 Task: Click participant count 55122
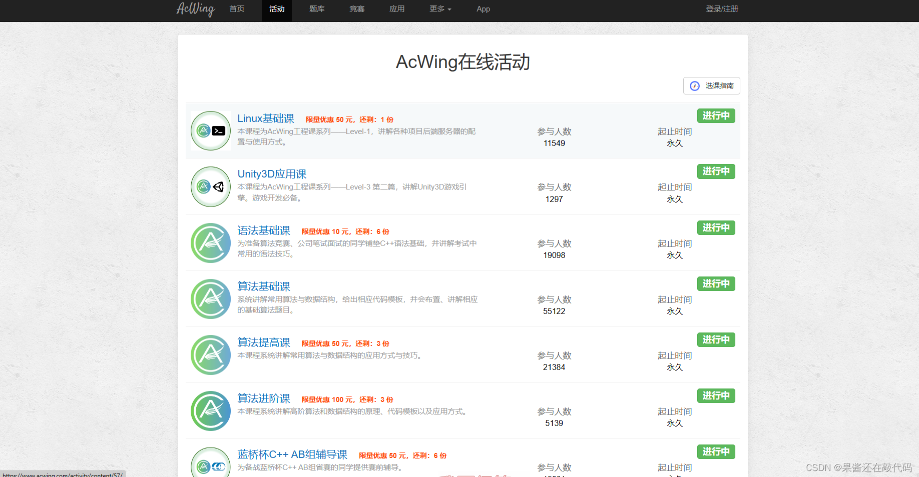click(554, 311)
